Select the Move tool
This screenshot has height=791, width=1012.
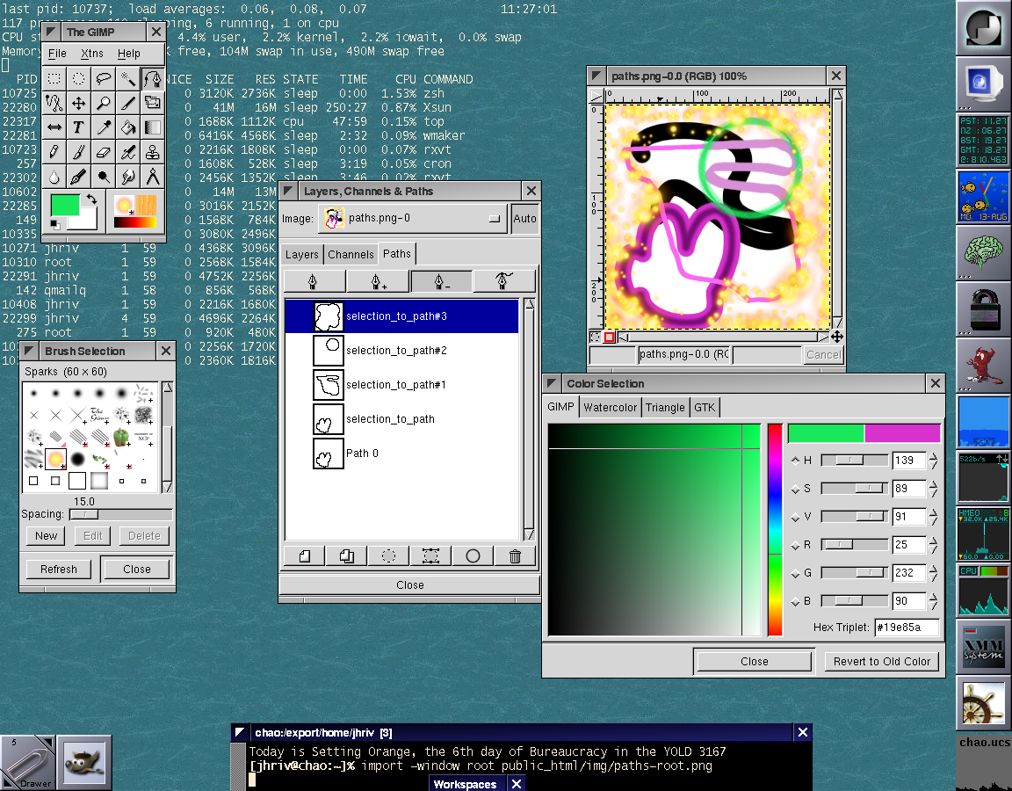79,104
